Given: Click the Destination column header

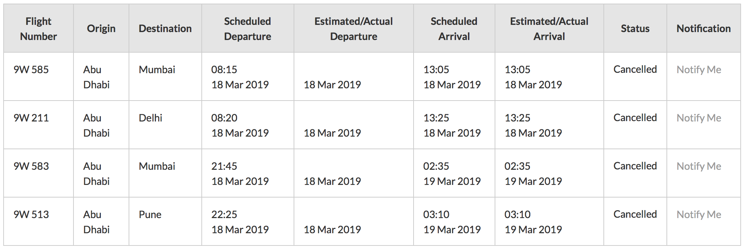Looking at the screenshot, I should click(165, 28).
